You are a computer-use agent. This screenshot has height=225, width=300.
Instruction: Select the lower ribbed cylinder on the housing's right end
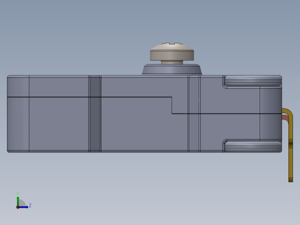tap(253, 147)
